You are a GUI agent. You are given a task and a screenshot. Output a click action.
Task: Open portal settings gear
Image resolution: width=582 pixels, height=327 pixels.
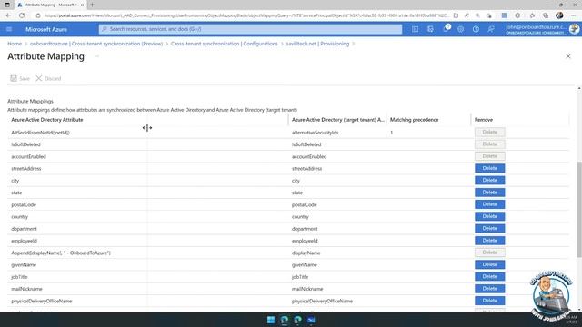[461, 29]
